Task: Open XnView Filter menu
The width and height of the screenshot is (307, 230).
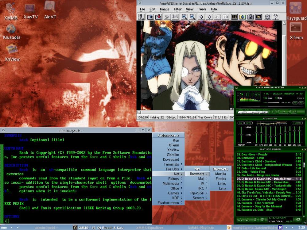Action: click(177, 9)
